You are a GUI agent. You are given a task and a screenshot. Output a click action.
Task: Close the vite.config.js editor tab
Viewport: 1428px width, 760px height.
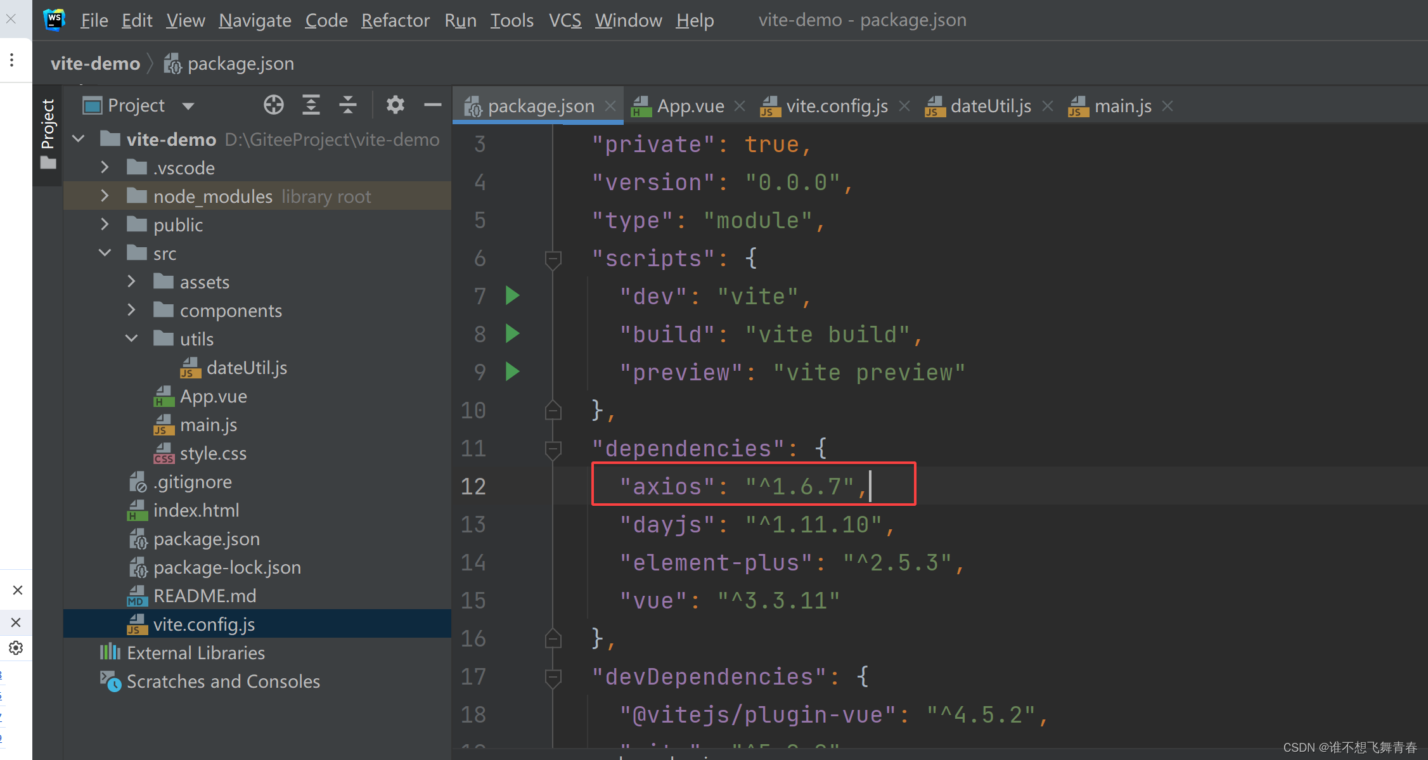click(904, 106)
